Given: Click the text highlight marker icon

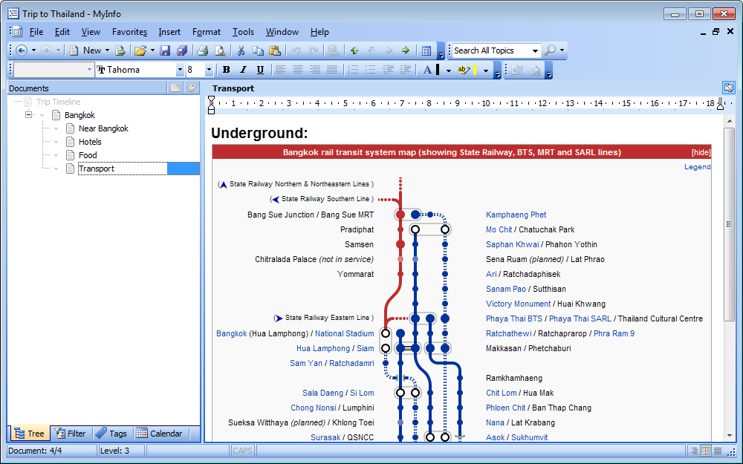Looking at the screenshot, I should tap(464, 70).
